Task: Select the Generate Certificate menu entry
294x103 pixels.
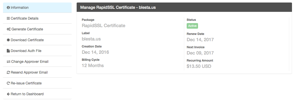Action: 27,29
